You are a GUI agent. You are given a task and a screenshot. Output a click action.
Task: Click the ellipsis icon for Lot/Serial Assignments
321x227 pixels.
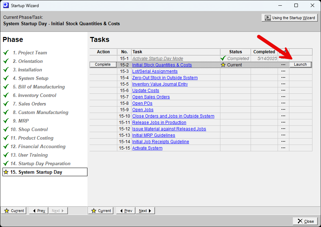coord(283,71)
